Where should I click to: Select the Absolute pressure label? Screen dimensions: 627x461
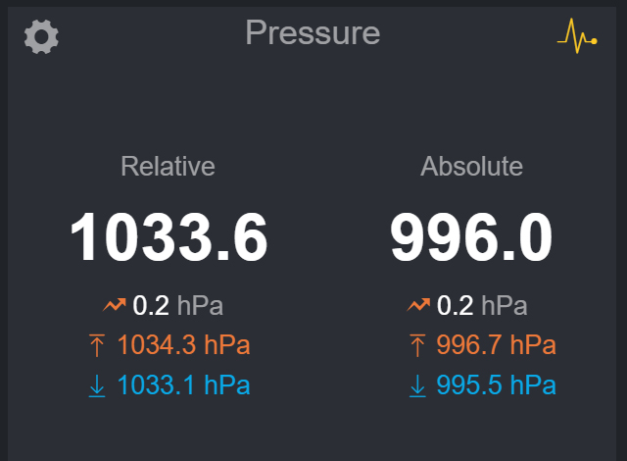click(471, 167)
